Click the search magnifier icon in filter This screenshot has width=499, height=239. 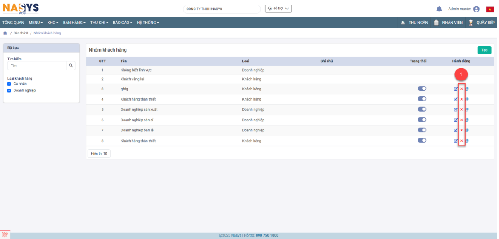point(71,66)
